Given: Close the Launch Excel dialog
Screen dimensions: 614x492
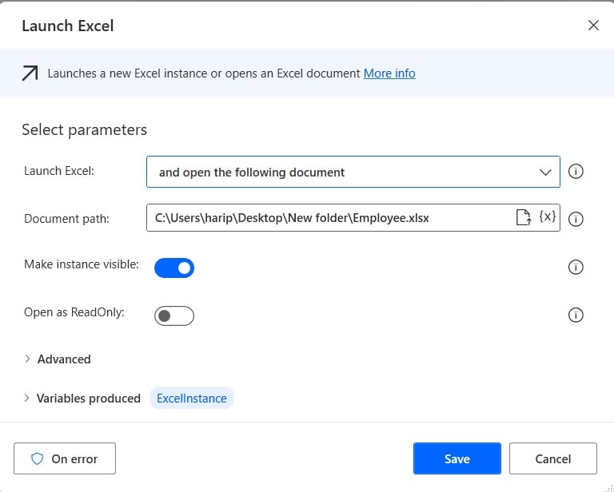Looking at the screenshot, I should pyautogui.click(x=593, y=26).
